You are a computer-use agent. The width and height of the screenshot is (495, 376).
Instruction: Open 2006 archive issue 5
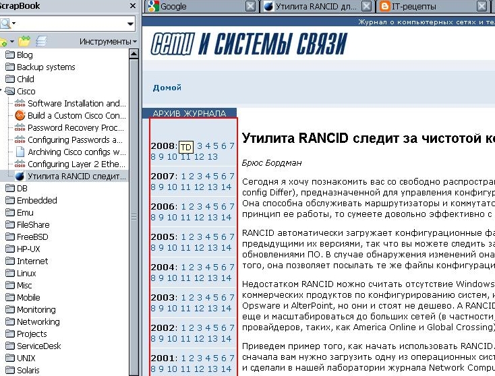pyautogui.click(x=216, y=206)
